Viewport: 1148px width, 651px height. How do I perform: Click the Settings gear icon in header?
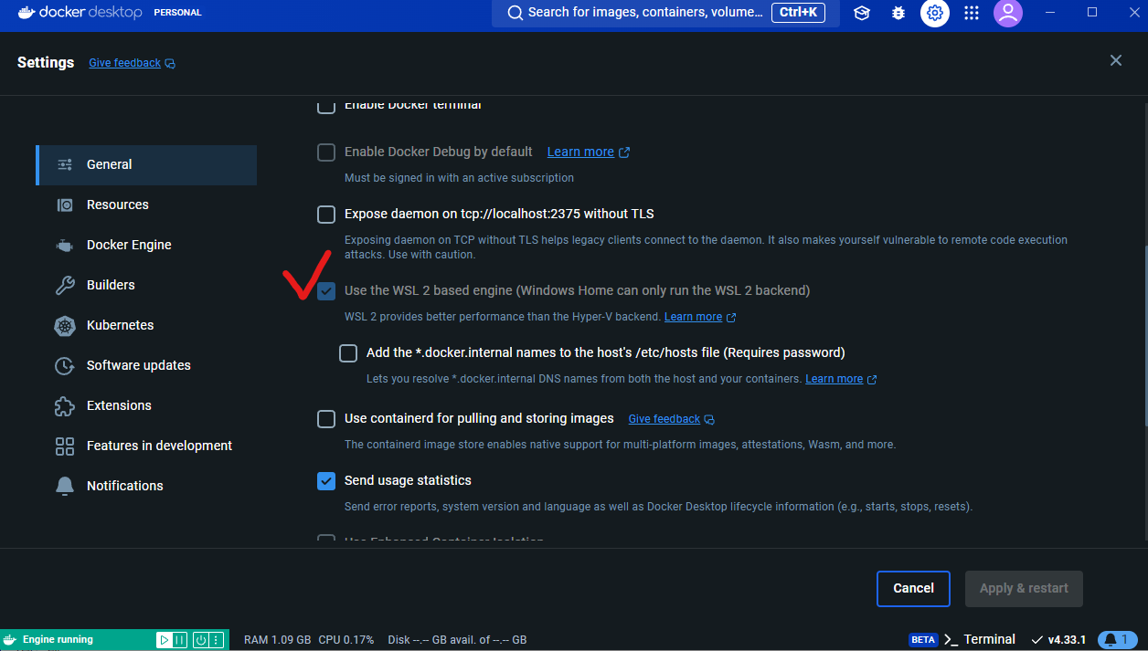(934, 13)
